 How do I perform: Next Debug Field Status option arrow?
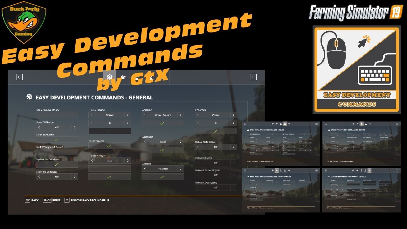click(x=234, y=147)
